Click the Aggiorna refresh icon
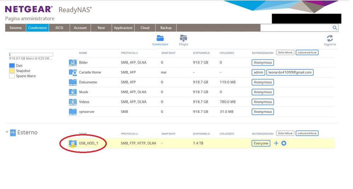The width and height of the screenshot is (353, 189). [x=330, y=38]
